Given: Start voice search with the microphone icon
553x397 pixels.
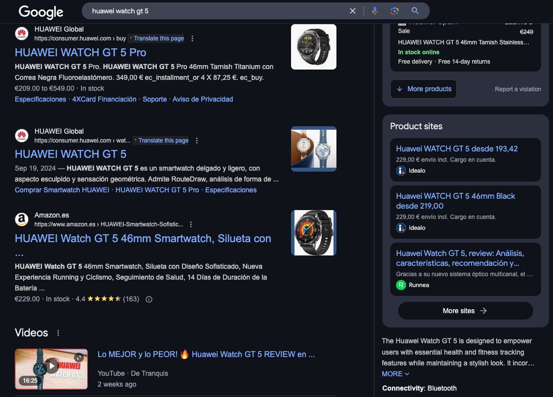Looking at the screenshot, I should [374, 11].
